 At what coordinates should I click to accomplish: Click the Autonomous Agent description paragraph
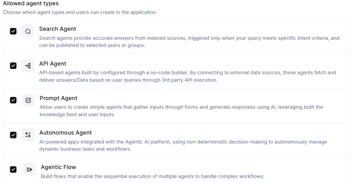coord(183,145)
